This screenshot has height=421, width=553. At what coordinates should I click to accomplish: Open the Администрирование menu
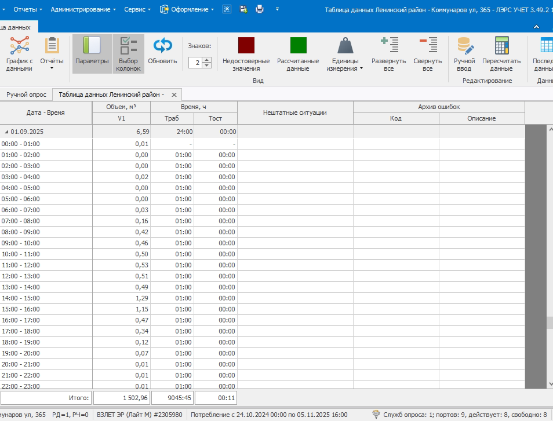click(x=83, y=9)
